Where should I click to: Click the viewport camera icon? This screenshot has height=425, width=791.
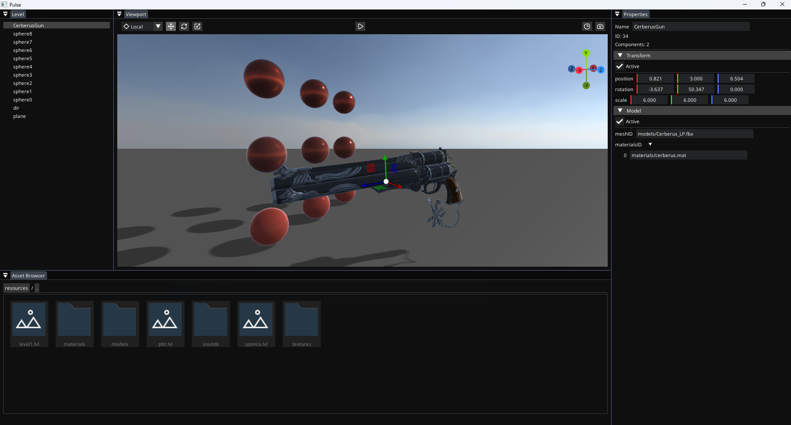click(x=600, y=26)
